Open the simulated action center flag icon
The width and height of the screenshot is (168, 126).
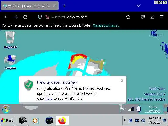tap(122, 109)
